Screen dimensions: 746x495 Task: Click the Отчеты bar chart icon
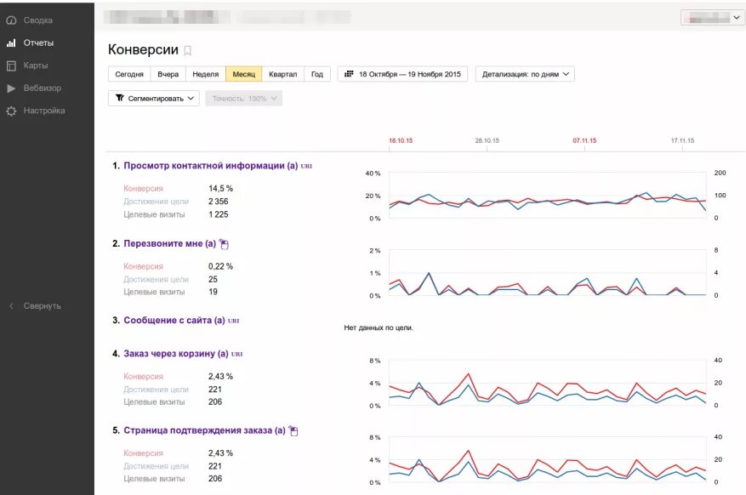[11, 43]
